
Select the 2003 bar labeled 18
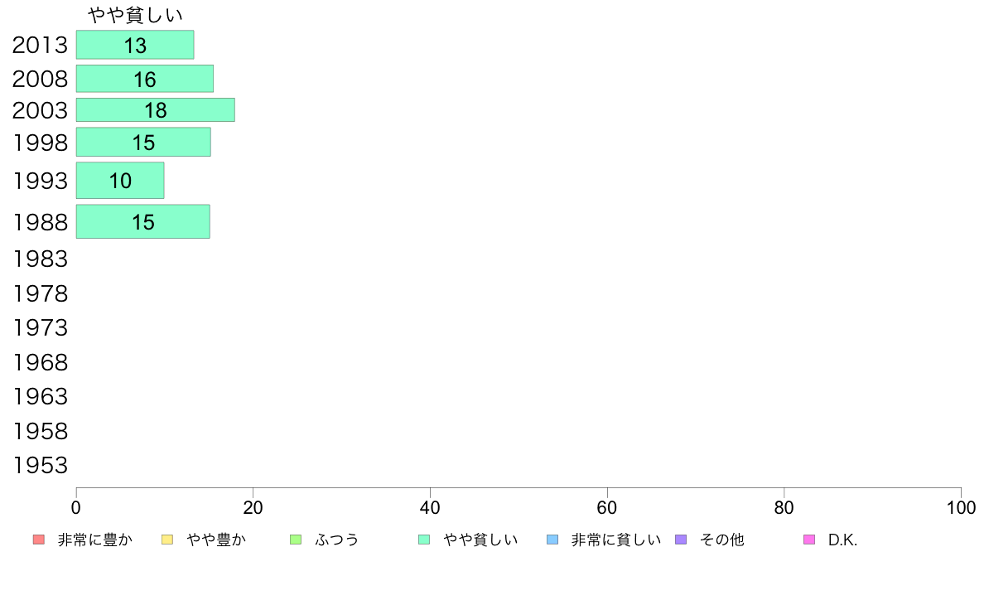pyautogui.click(x=156, y=110)
